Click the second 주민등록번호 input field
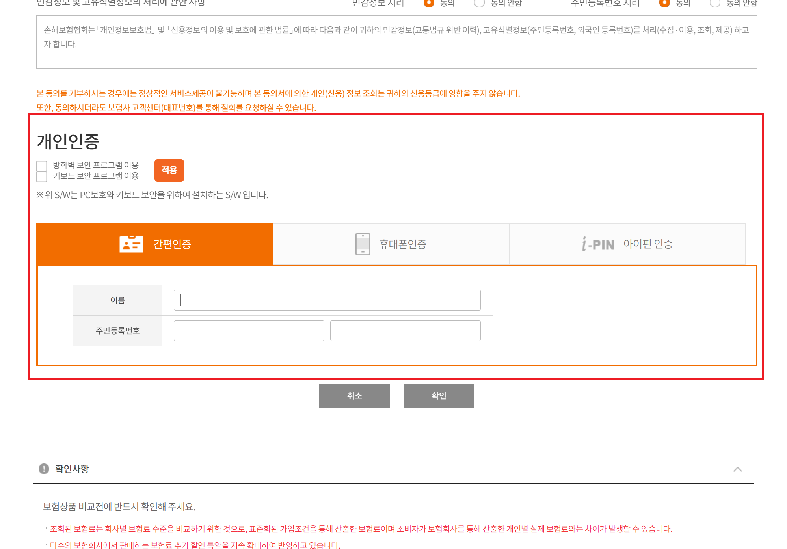This screenshot has width=787, height=549. (x=405, y=331)
